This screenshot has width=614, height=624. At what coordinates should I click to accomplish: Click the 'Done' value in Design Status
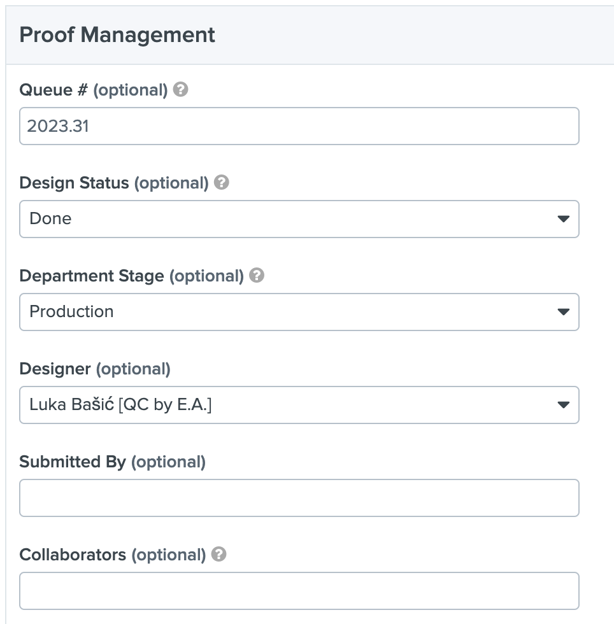tap(51, 218)
